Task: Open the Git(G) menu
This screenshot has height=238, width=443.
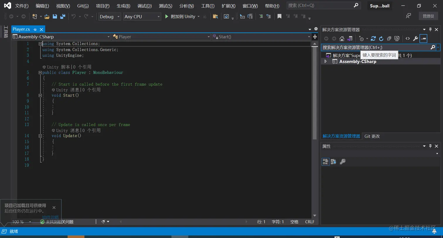Action: pos(83,6)
